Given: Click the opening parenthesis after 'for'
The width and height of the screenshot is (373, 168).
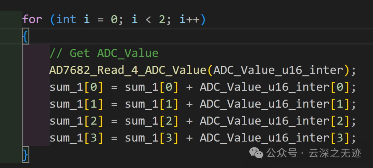Looking at the screenshot, I should click(x=52, y=19).
